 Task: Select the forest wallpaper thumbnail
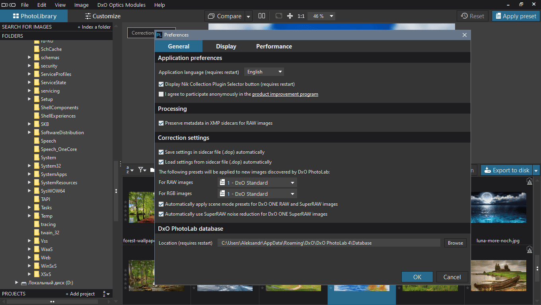point(142,207)
